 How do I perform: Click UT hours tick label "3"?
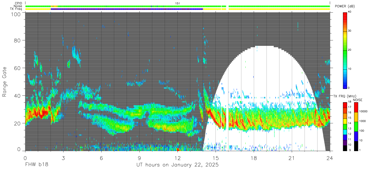(63, 158)
